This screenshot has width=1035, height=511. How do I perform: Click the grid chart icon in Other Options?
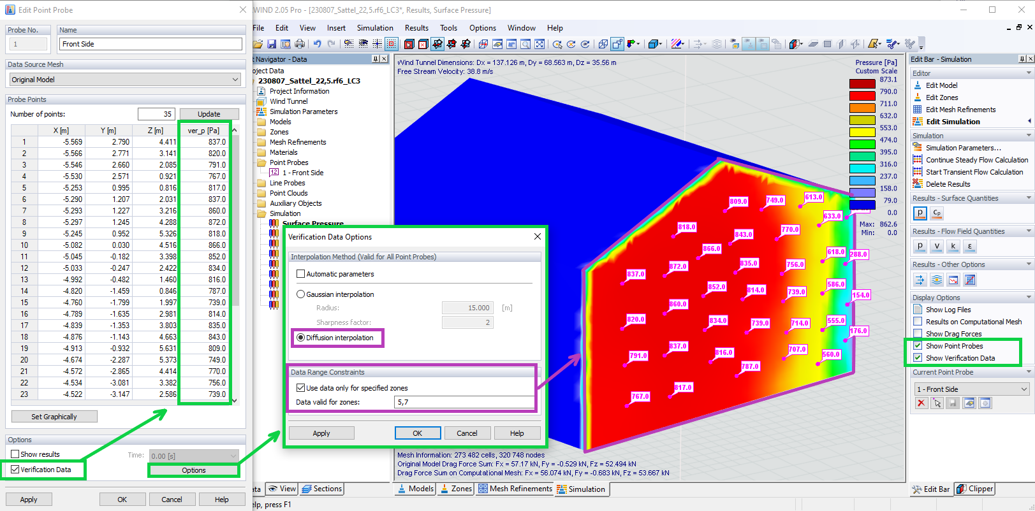pyautogui.click(x=970, y=280)
